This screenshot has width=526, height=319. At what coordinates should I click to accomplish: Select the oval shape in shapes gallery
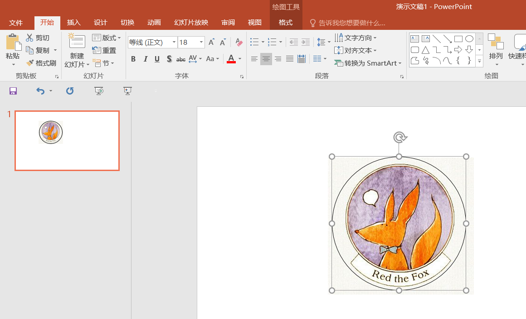469,39
